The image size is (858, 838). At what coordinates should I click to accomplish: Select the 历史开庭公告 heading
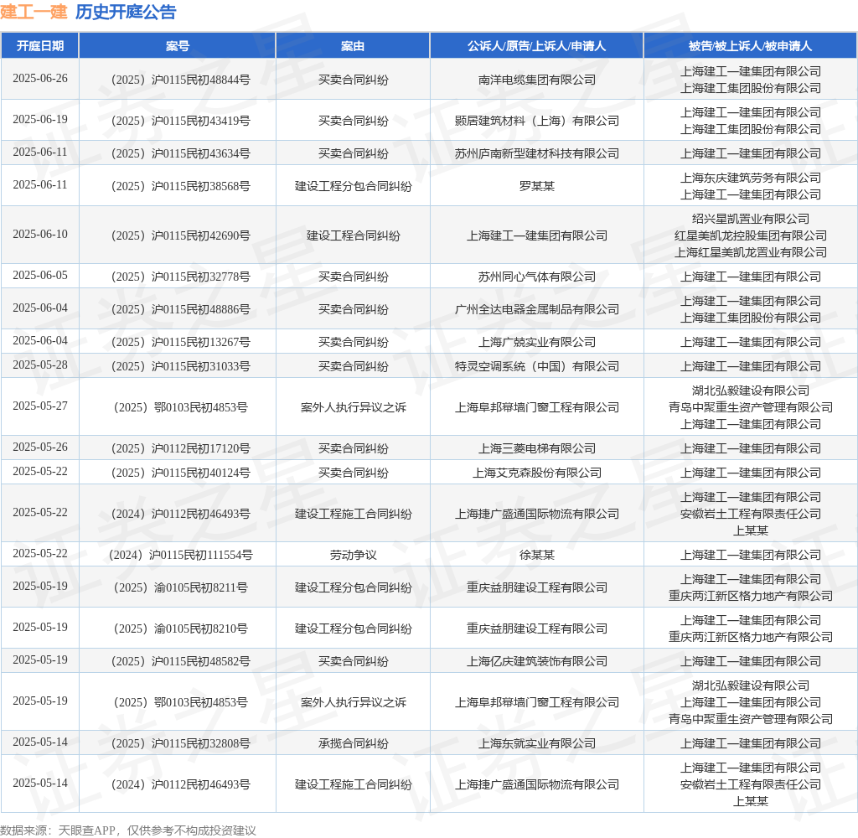point(126,12)
